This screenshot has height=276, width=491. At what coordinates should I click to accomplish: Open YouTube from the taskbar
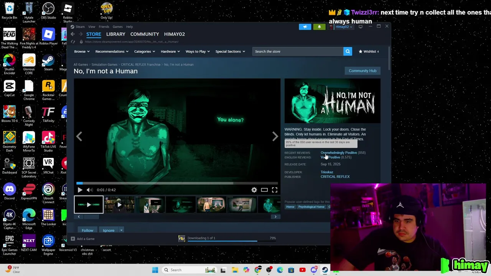[x=302, y=270]
